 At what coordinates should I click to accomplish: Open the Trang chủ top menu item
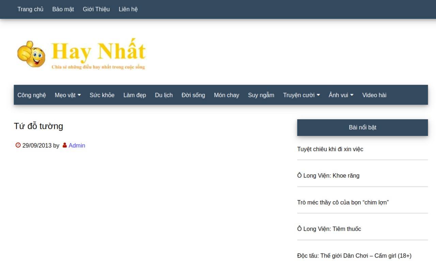point(30,9)
